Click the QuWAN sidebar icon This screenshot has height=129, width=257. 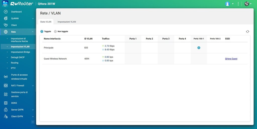point(6,18)
